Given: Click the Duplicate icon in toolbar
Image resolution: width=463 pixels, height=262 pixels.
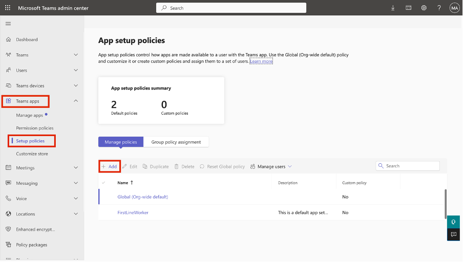Looking at the screenshot, I should point(145,166).
